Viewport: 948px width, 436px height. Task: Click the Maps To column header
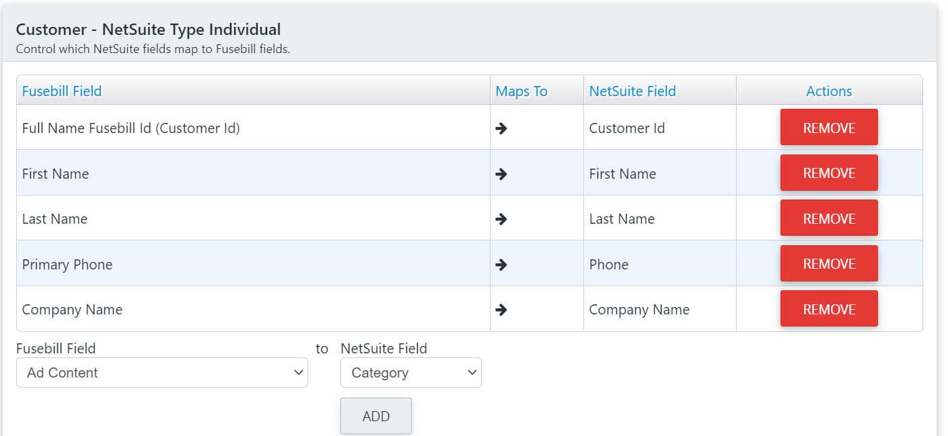pyautogui.click(x=521, y=91)
